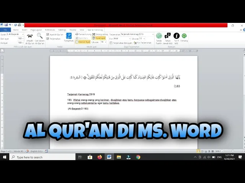Click the Words count in status bar
This screenshot has width=245, height=183.
[x=18, y=151]
